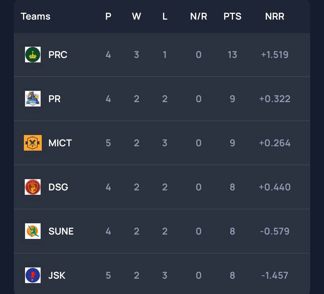Click the DSG team name
The height and width of the screenshot is (294, 324).
pyautogui.click(x=58, y=187)
